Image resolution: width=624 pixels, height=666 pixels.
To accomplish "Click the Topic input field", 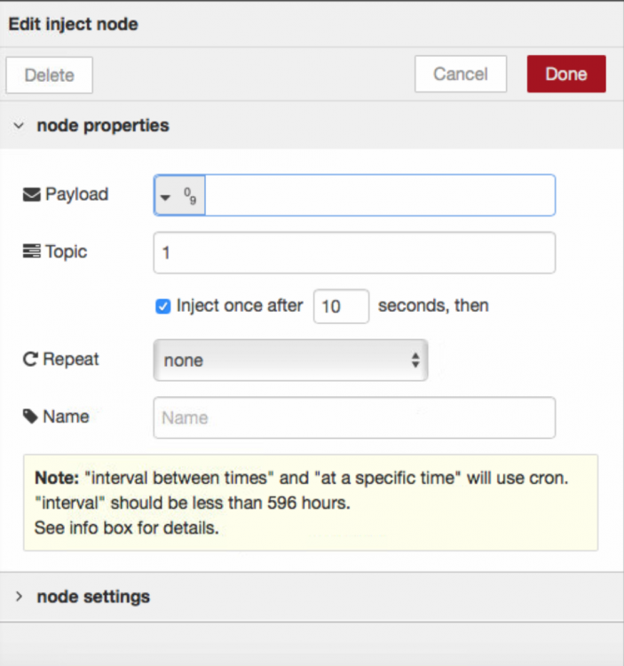I will tap(354, 253).
